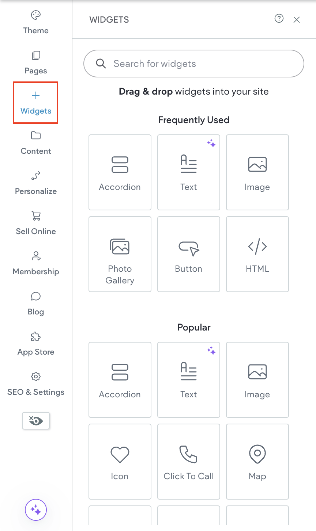Open the App Store panel
Viewport: 316px width, 531px height.
tap(35, 343)
